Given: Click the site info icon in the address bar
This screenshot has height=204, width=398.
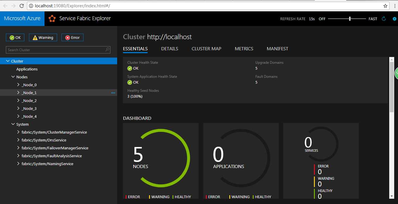Looking at the screenshot, I should coord(31,6).
